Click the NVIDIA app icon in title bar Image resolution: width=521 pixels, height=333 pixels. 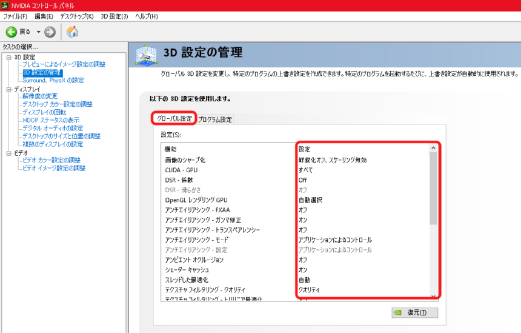point(5,5)
